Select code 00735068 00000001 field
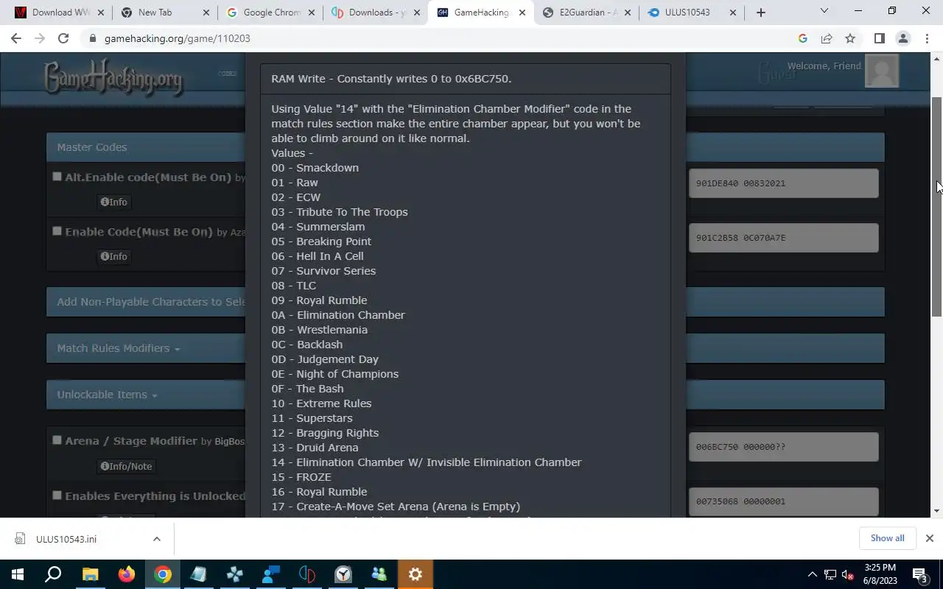Image resolution: width=943 pixels, height=589 pixels. click(x=783, y=501)
